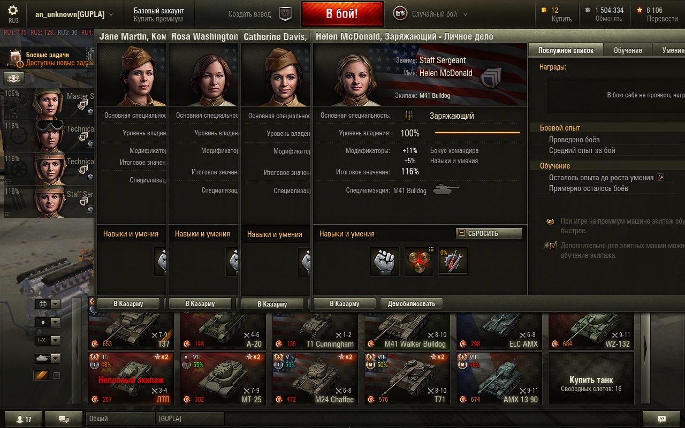Click Купить under the gold amount
Viewport: 685px width, 428px height.
pyautogui.click(x=561, y=19)
